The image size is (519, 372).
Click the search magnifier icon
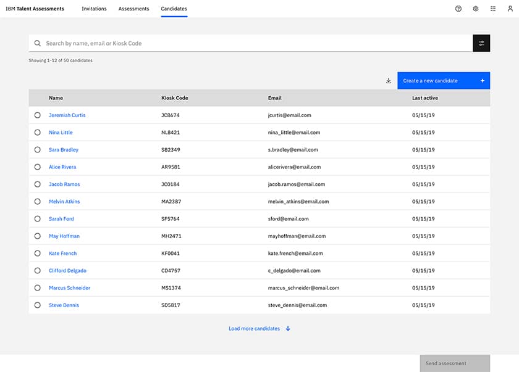click(38, 43)
